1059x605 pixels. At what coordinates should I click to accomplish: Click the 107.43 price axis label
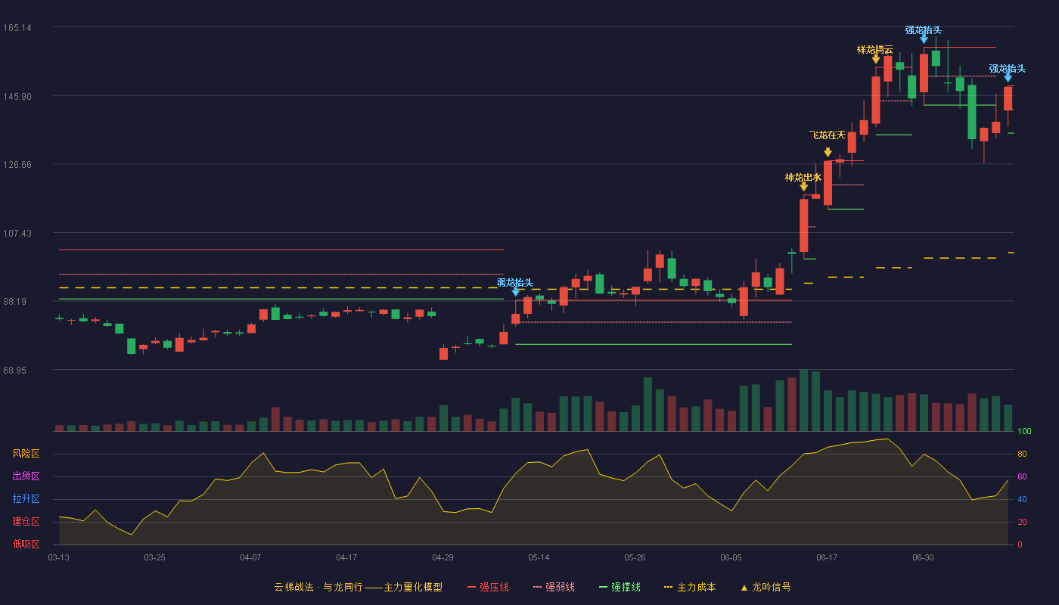click(x=17, y=234)
